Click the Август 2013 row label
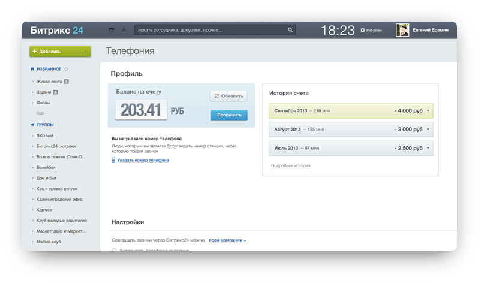This screenshot has width=481, height=283. click(287, 130)
